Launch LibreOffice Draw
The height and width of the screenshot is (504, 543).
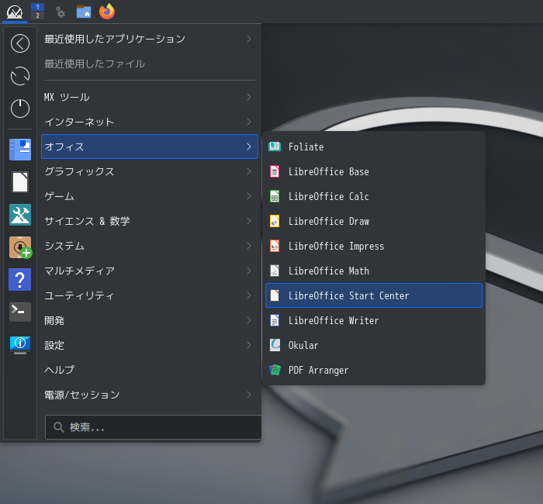(374, 221)
